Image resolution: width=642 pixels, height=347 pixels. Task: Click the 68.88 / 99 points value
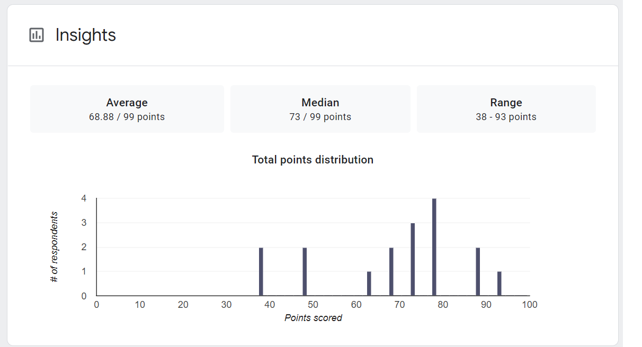coord(127,117)
